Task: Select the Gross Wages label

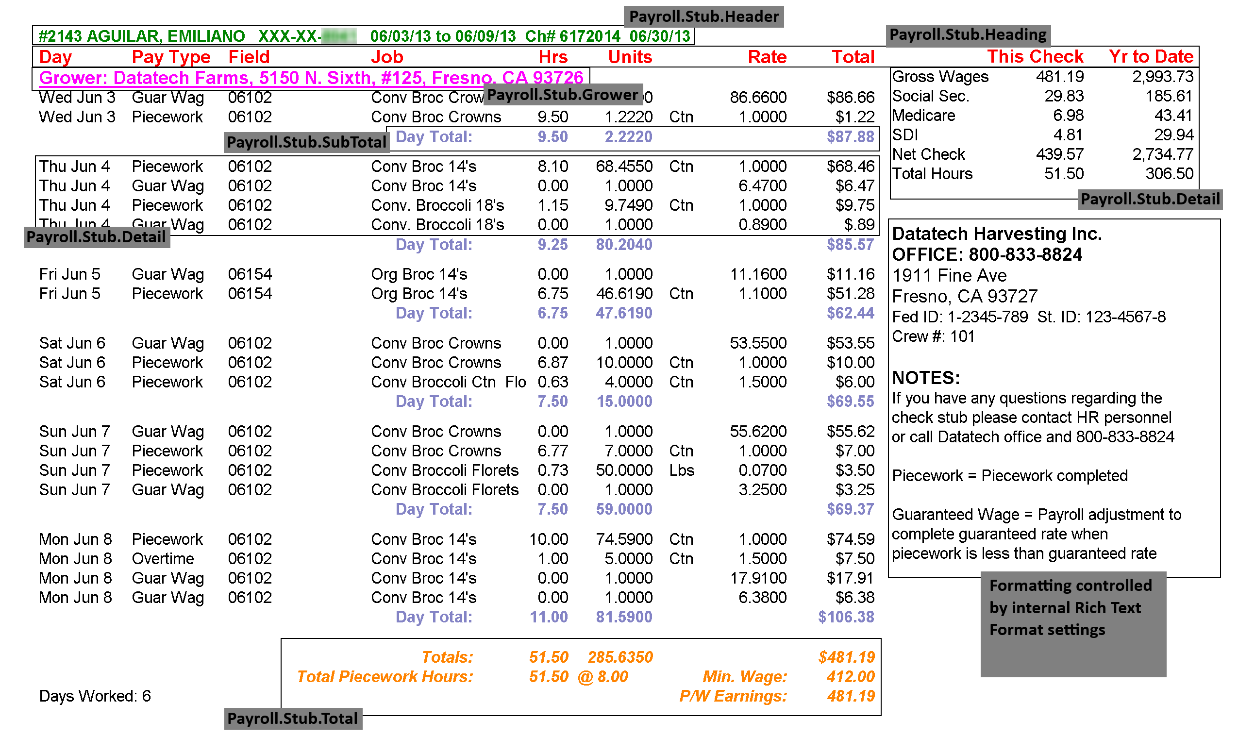Action: click(x=940, y=77)
